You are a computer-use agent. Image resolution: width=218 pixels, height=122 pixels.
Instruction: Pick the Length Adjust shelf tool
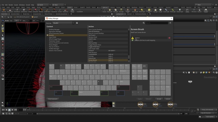tap(47, 10)
